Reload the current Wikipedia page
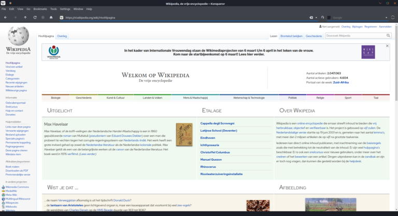 pos(35,18)
